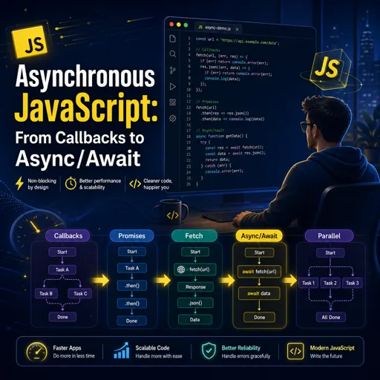Select the Callbacks header pill
380x380 pixels.
(68, 236)
